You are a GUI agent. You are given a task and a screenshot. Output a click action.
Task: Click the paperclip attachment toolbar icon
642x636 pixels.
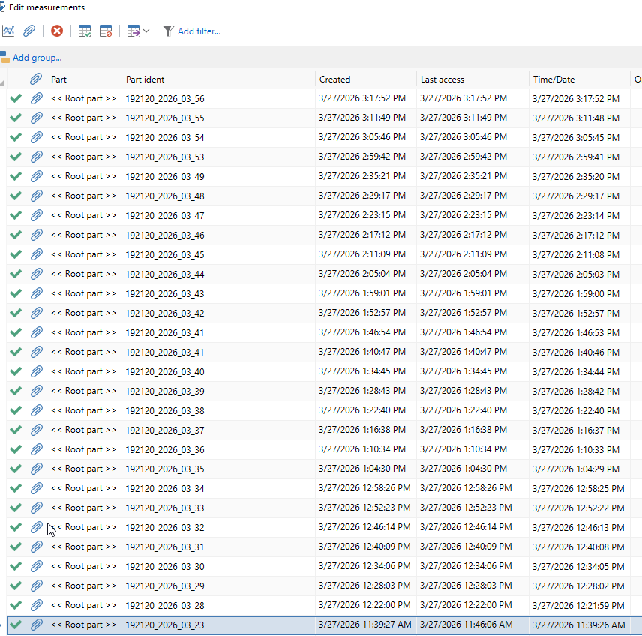pyautogui.click(x=28, y=31)
